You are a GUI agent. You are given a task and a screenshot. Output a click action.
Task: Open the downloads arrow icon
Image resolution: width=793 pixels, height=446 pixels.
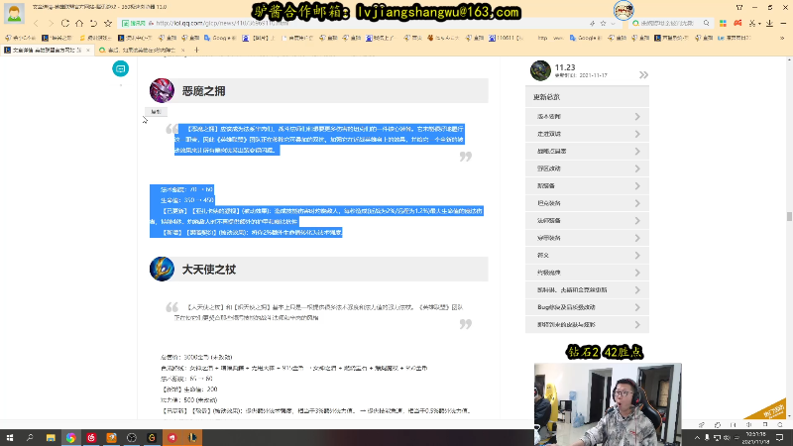click(770, 23)
